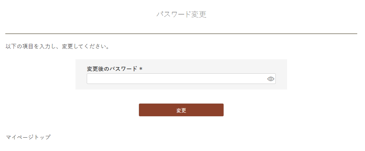The width and height of the screenshot is (365, 151).
Task: Click the horizontal divider under the heading
Action: tap(181, 34)
